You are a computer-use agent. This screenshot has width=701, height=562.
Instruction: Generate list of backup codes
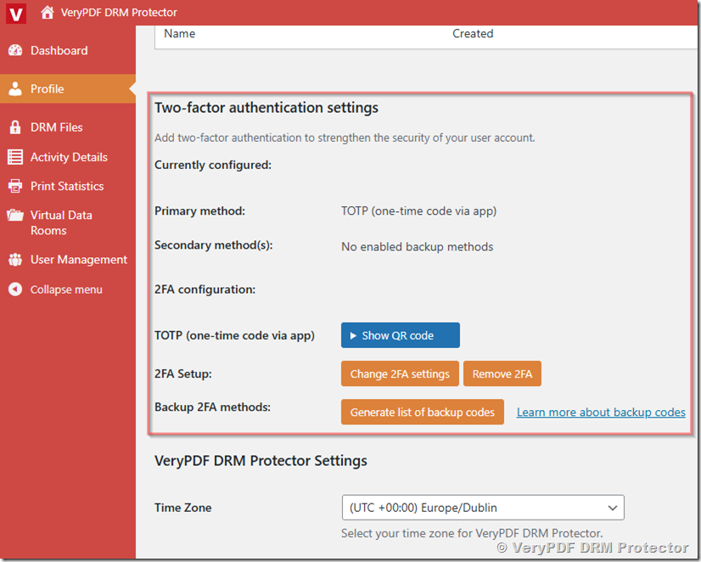coord(422,412)
